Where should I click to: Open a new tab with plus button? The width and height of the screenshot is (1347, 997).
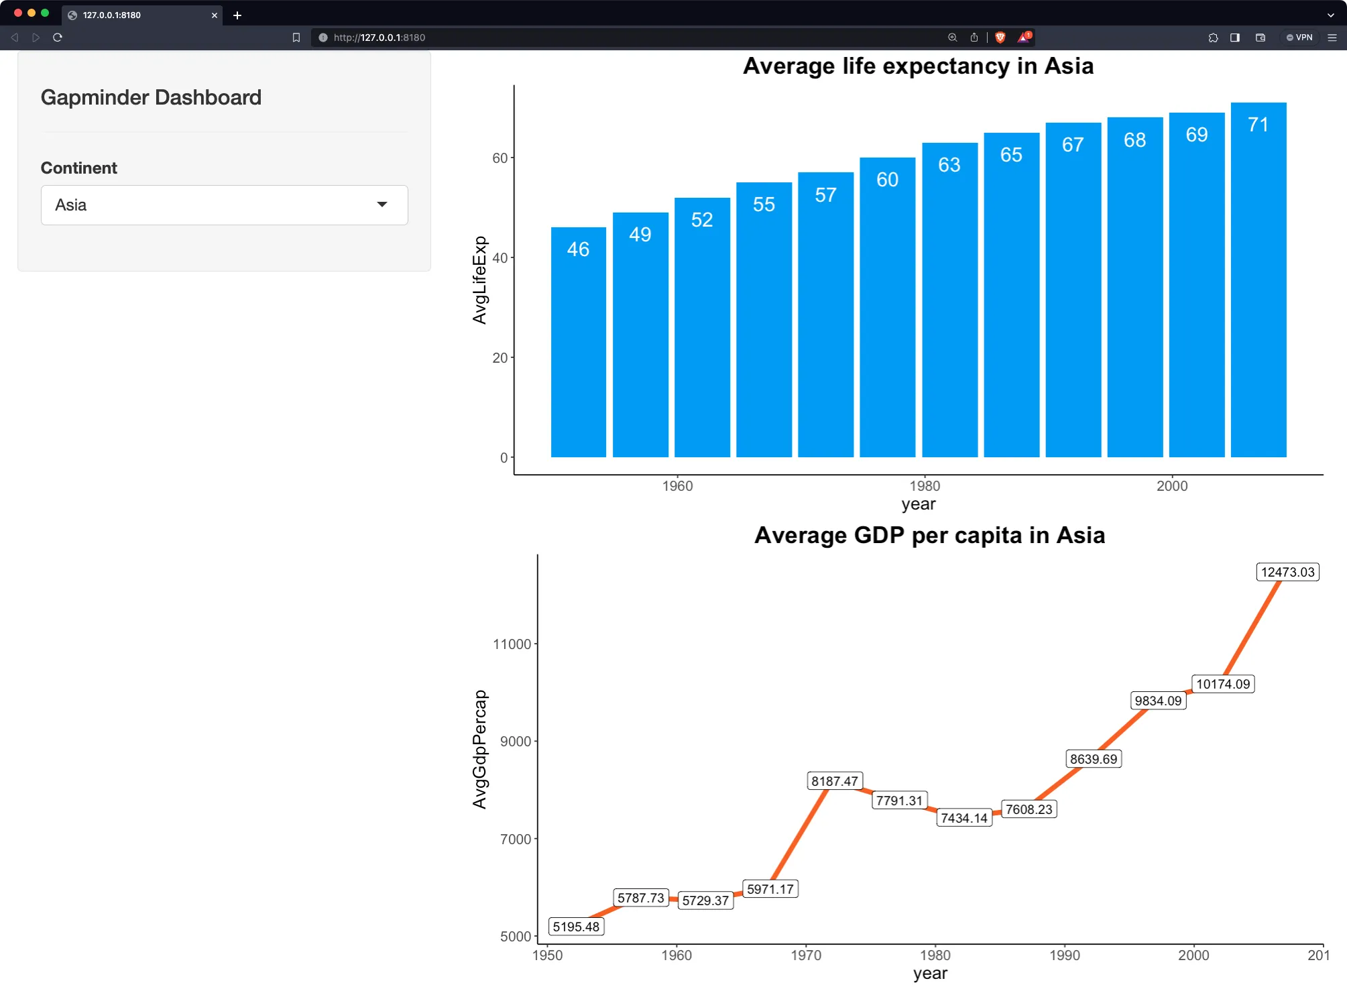237,15
